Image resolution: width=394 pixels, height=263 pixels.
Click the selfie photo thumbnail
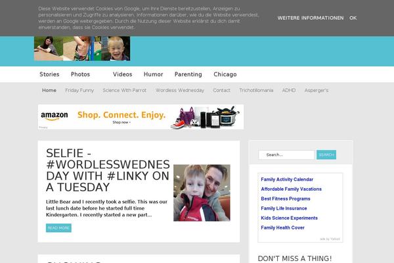click(202, 193)
